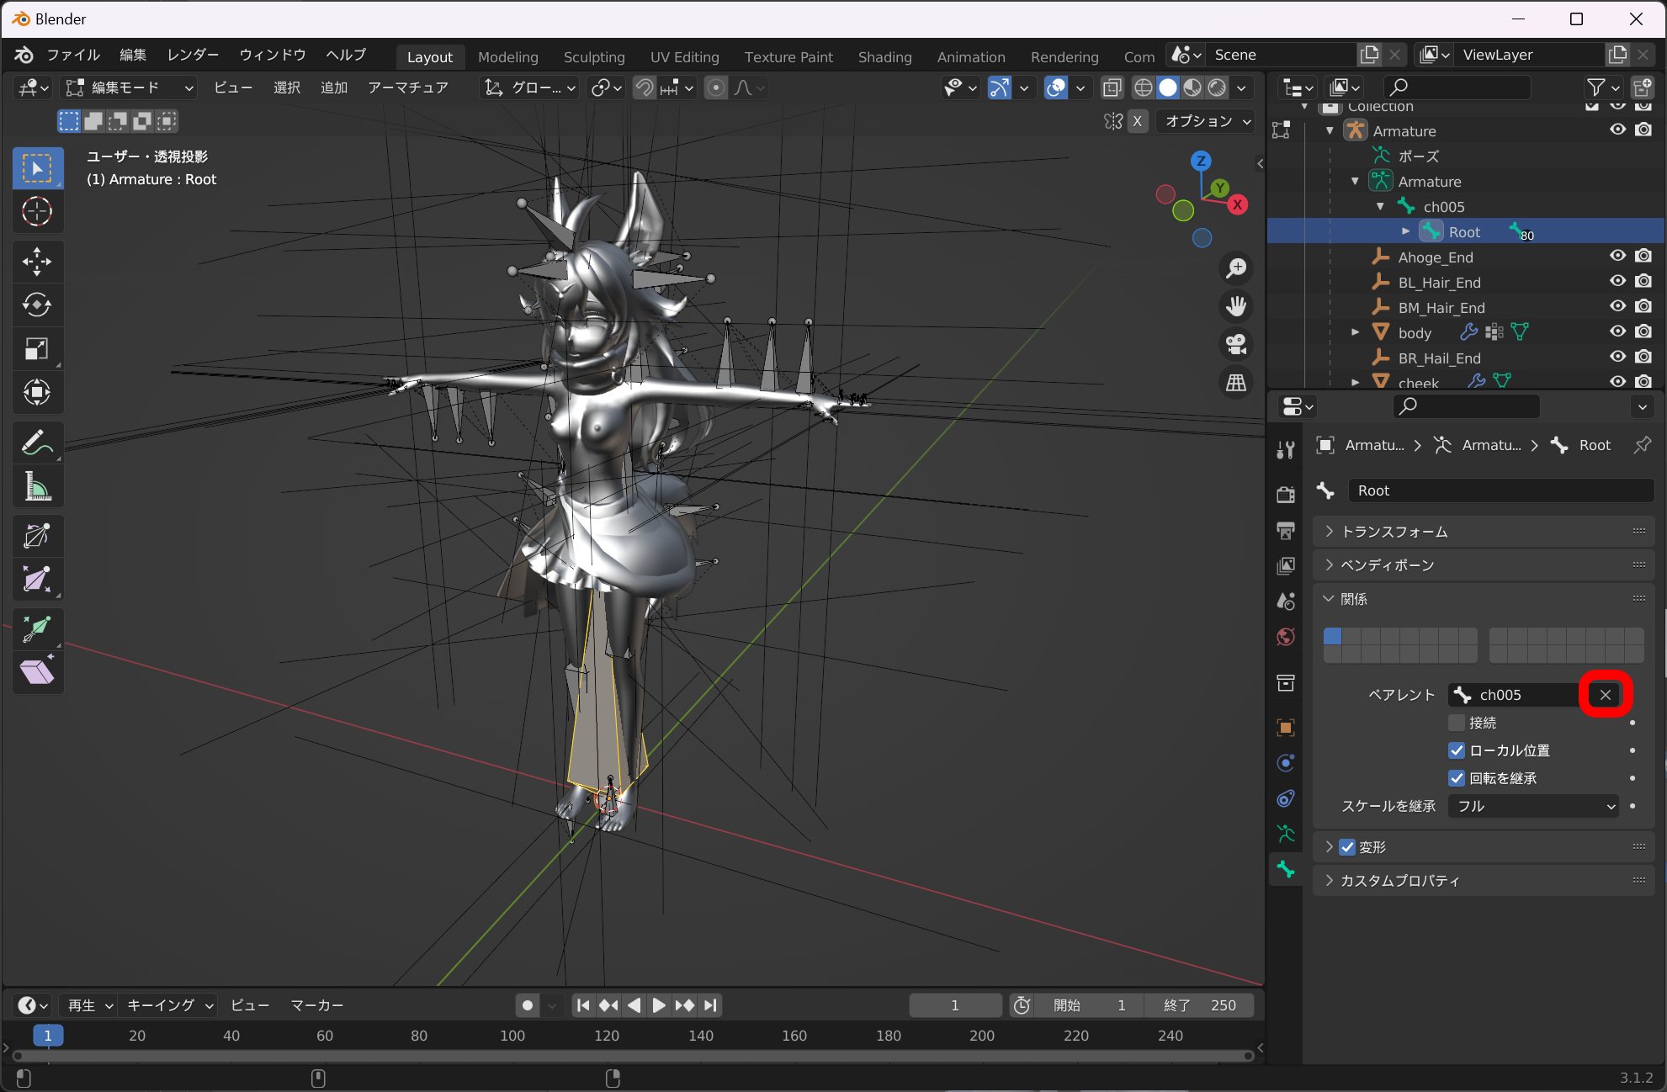Screen dimensions: 1667x1092
Task: Hide Ahoge_End with its eye icon
Action: pyautogui.click(x=1617, y=257)
